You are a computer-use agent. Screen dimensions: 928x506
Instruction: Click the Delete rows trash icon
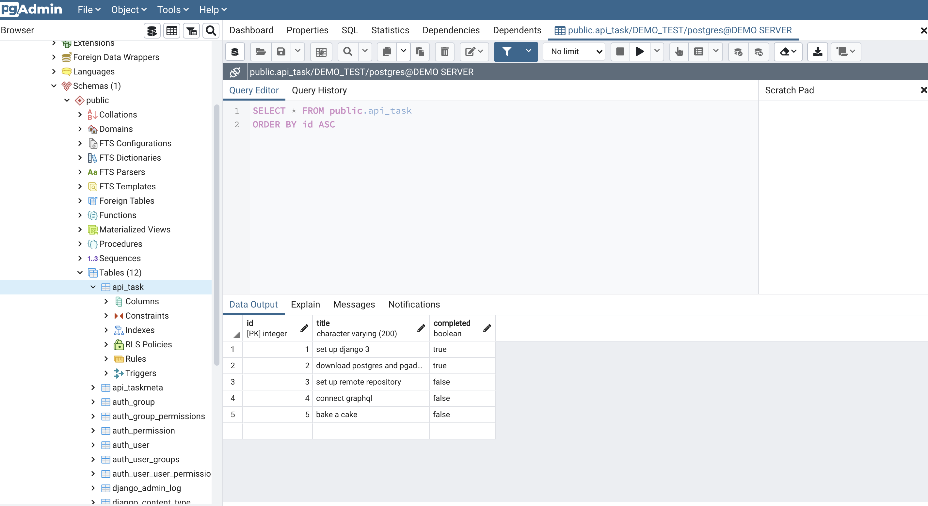pos(444,52)
